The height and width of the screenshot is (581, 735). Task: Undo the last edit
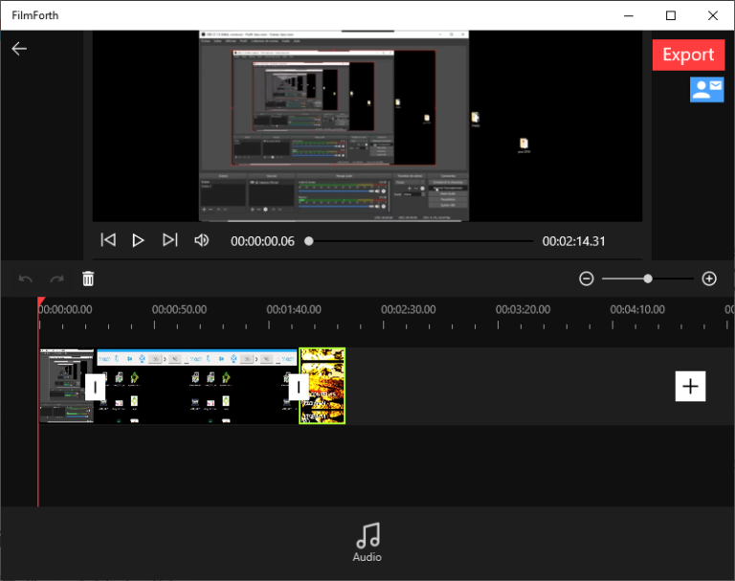(25, 279)
